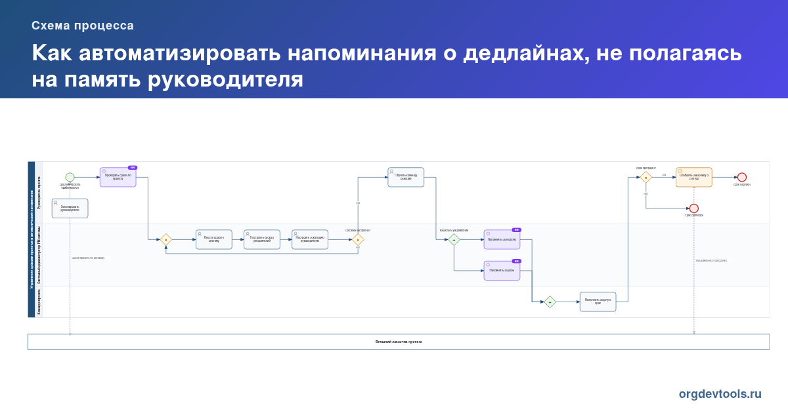Select the 'Внести сроки в систему' task
This screenshot has height=413, width=788.
214,240
